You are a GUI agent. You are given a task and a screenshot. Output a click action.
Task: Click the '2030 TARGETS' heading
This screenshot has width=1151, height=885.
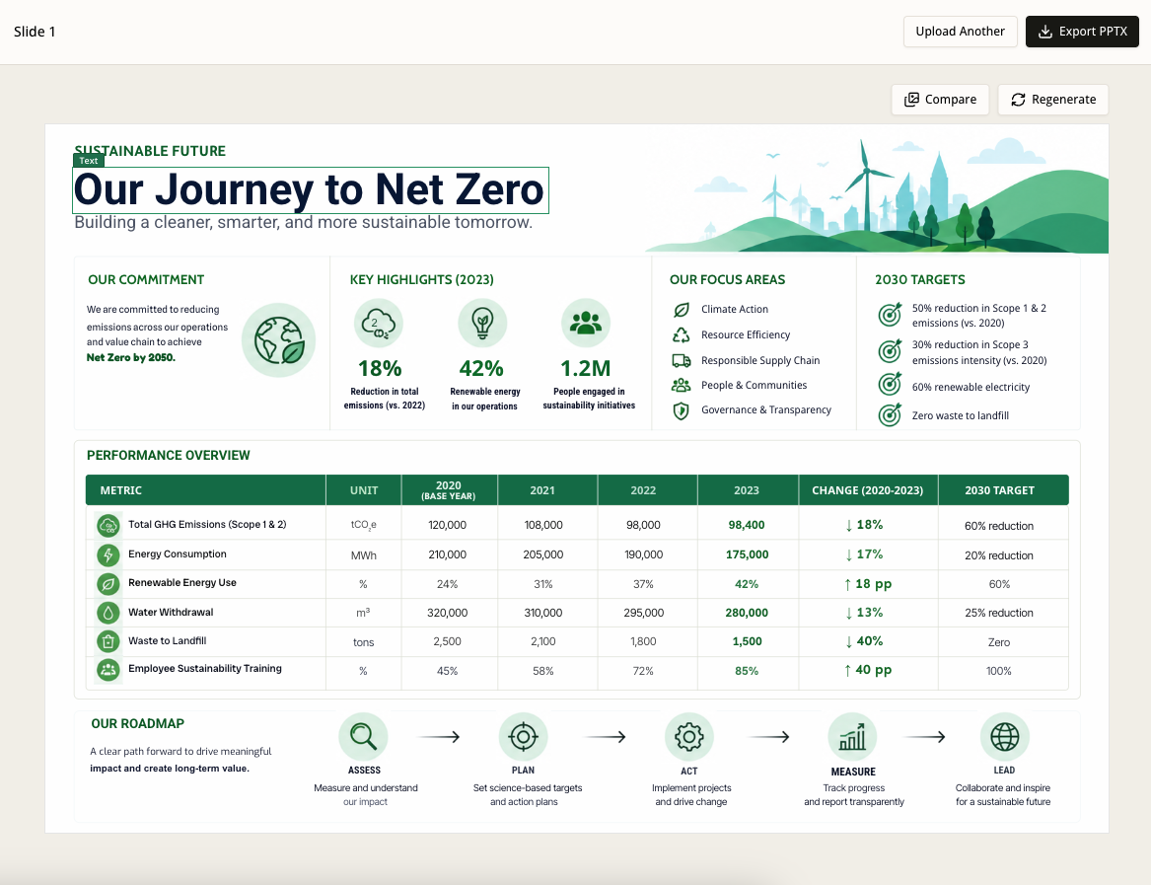[920, 280]
